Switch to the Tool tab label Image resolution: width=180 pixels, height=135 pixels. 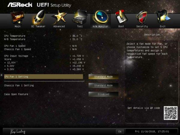tap(80, 26)
